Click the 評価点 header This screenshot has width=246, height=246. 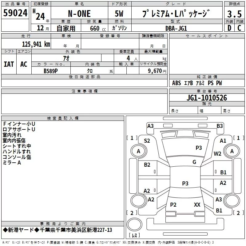[x=234, y=4]
